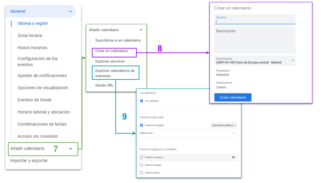Uncheck Tus contactos birthdays checkbox
The width and height of the screenshot is (326, 183).
142,101
